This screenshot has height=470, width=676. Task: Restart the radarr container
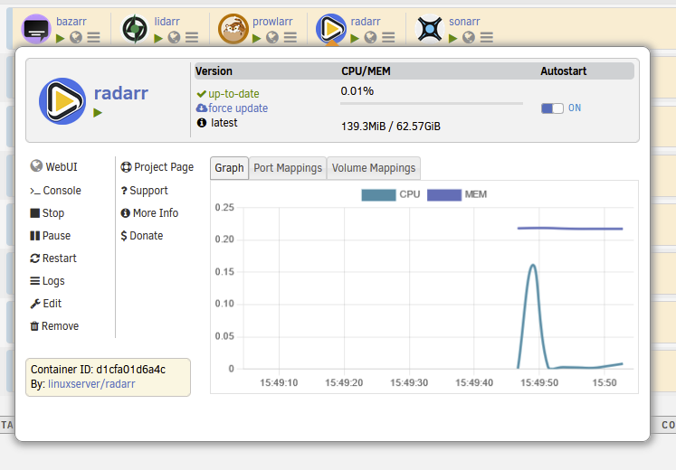[53, 258]
